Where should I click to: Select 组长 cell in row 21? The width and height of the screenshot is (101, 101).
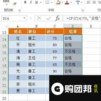click(37, 84)
